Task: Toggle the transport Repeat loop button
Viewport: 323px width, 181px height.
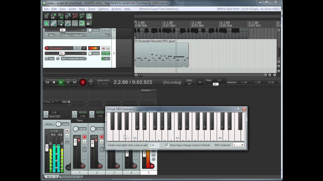Action: 91,82
